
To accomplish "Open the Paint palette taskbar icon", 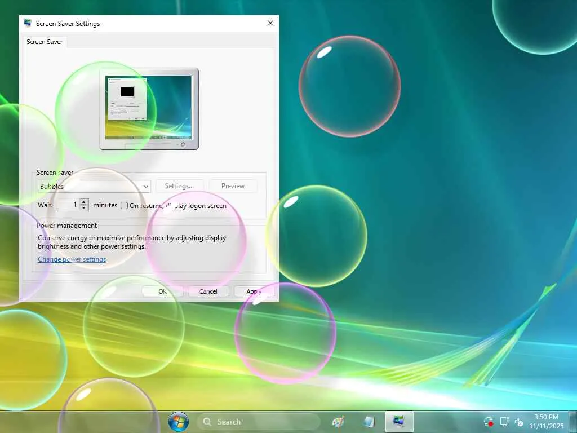I will [338, 422].
